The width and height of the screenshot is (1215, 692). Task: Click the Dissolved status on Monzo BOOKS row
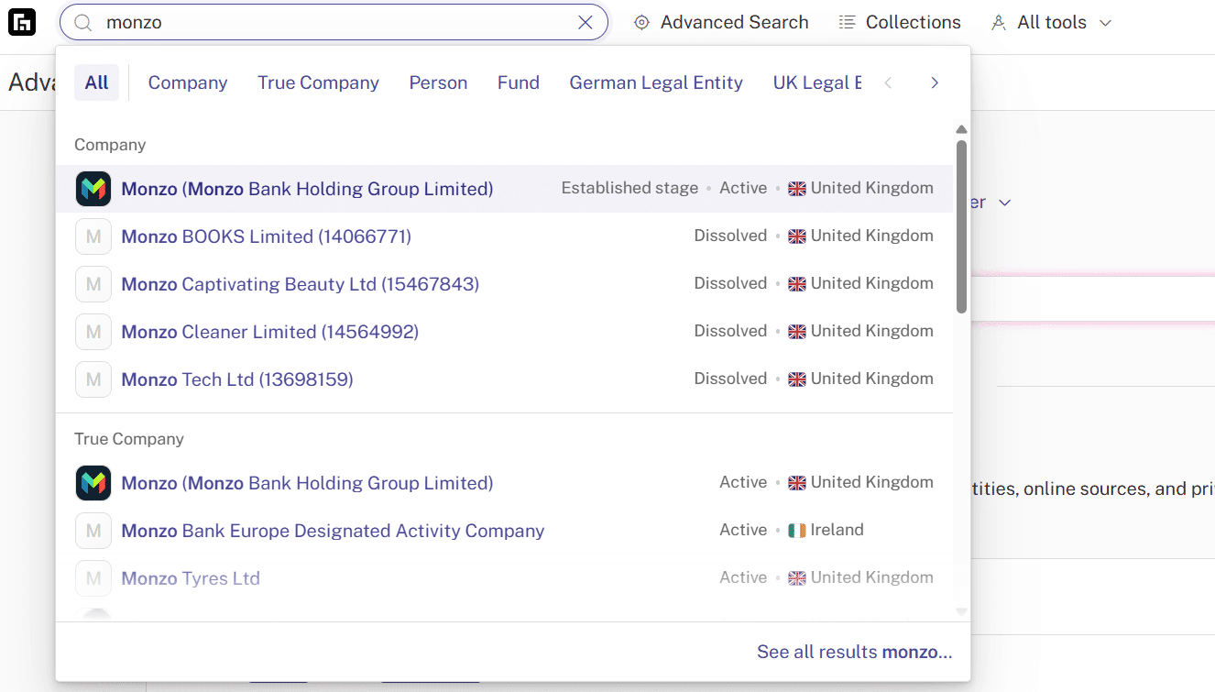pyautogui.click(x=730, y=236)
